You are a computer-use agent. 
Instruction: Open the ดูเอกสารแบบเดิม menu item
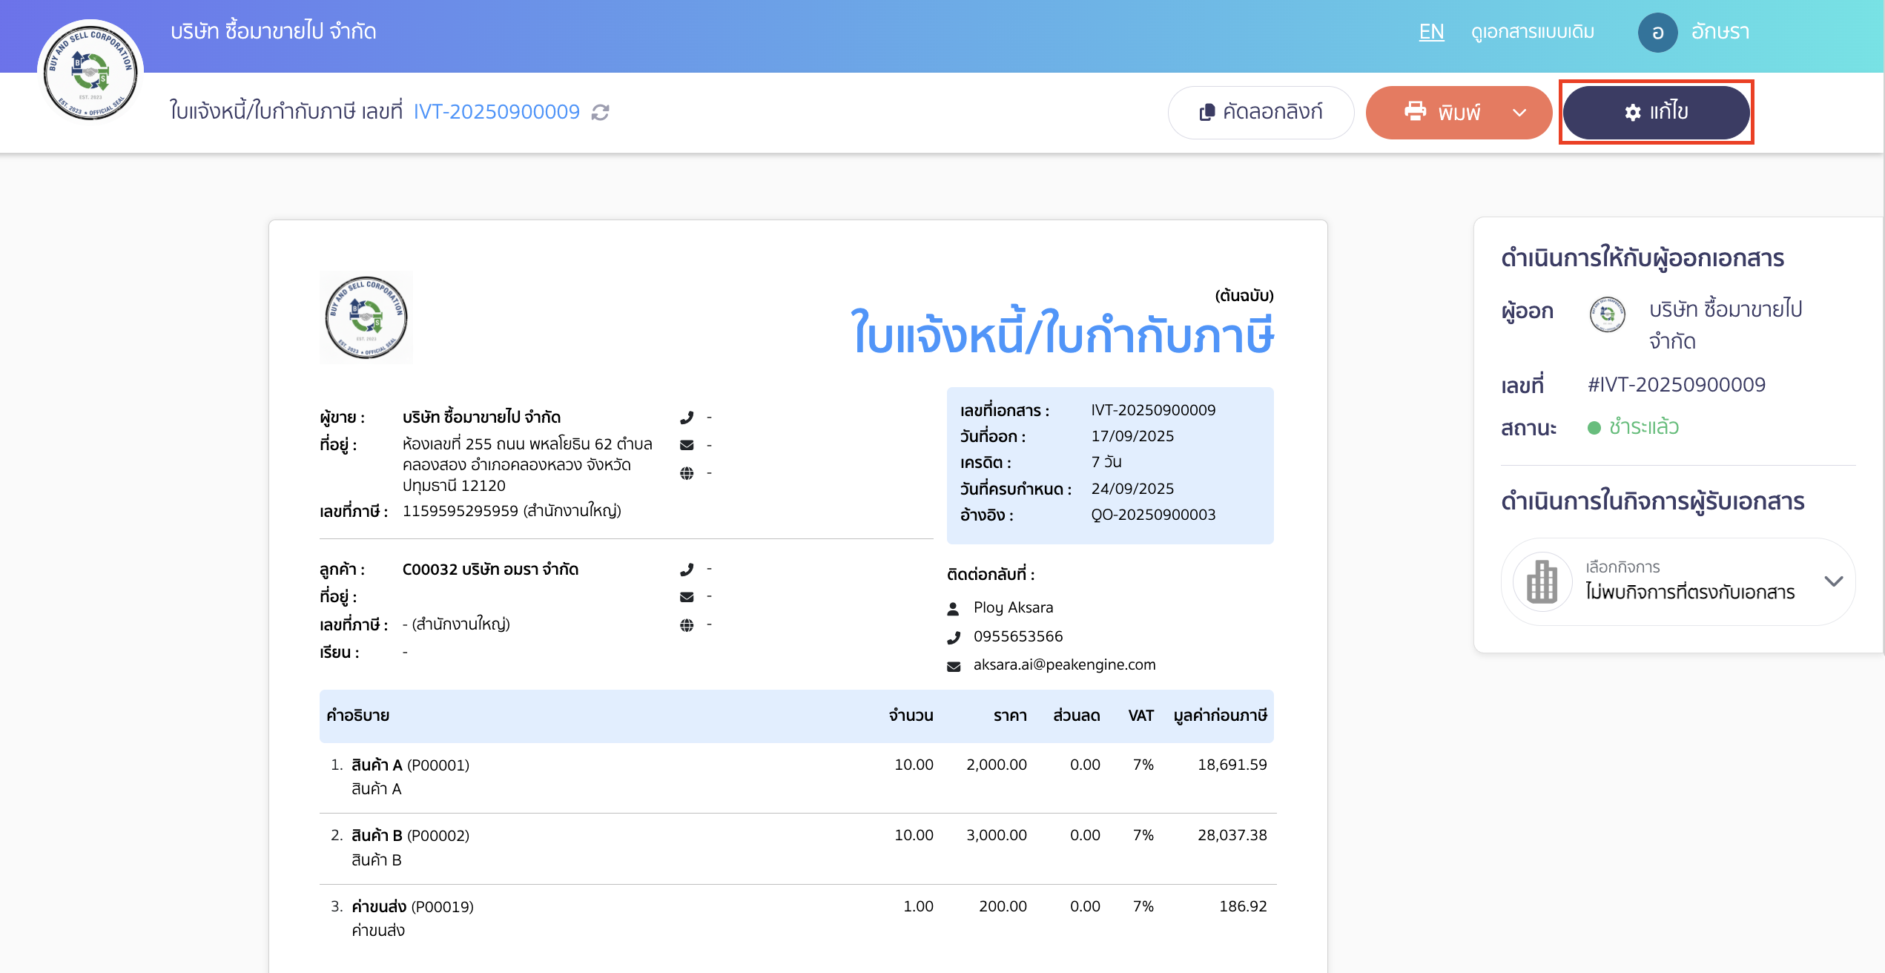click(x=1532, y=32)
